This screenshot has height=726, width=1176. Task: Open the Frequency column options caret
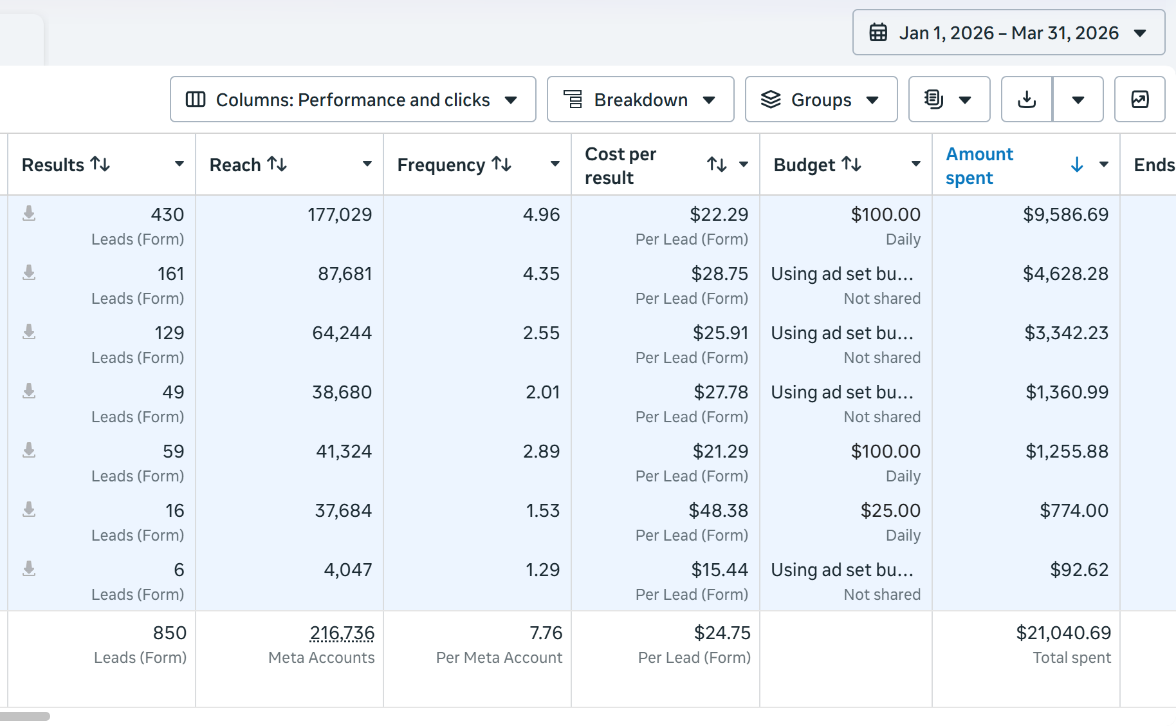pos(555,164)
